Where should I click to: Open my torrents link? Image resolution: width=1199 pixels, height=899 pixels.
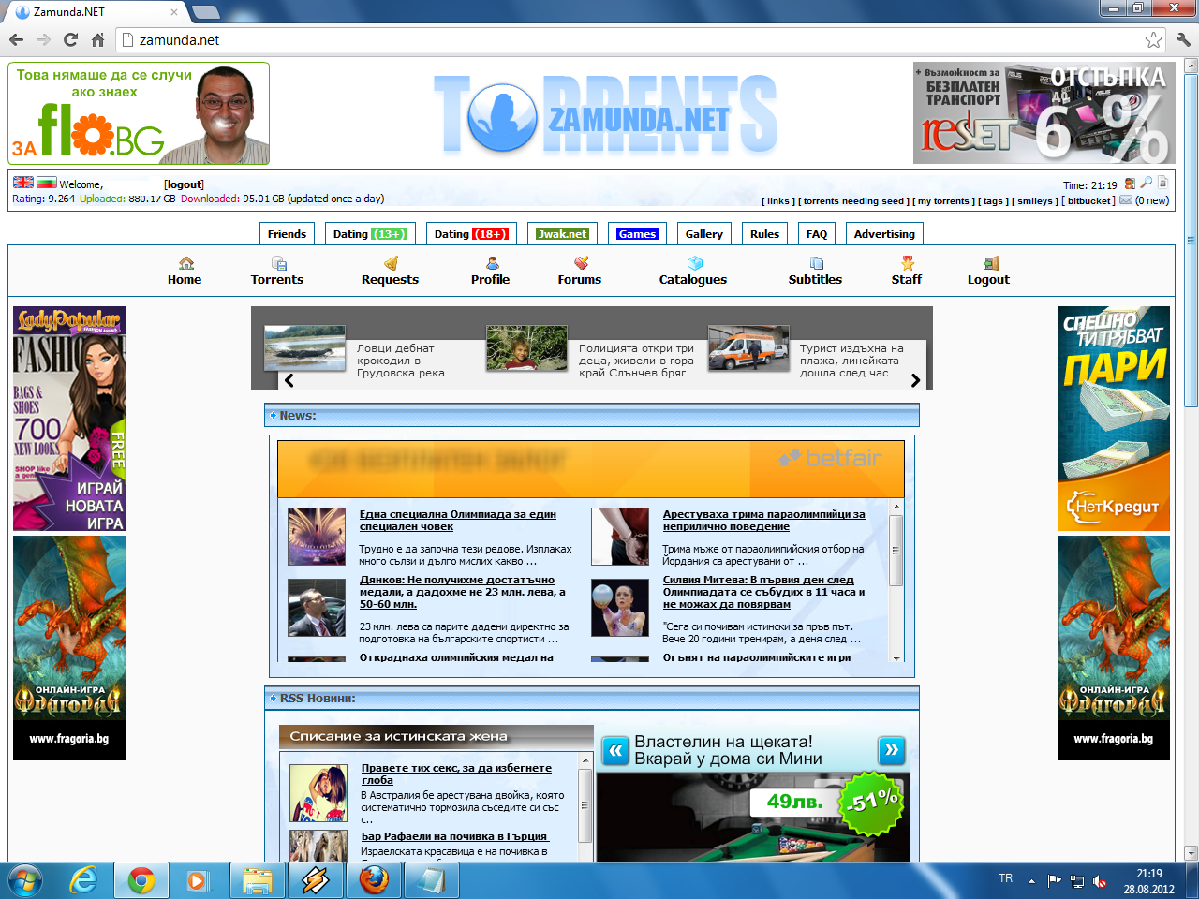pos(943,200)
